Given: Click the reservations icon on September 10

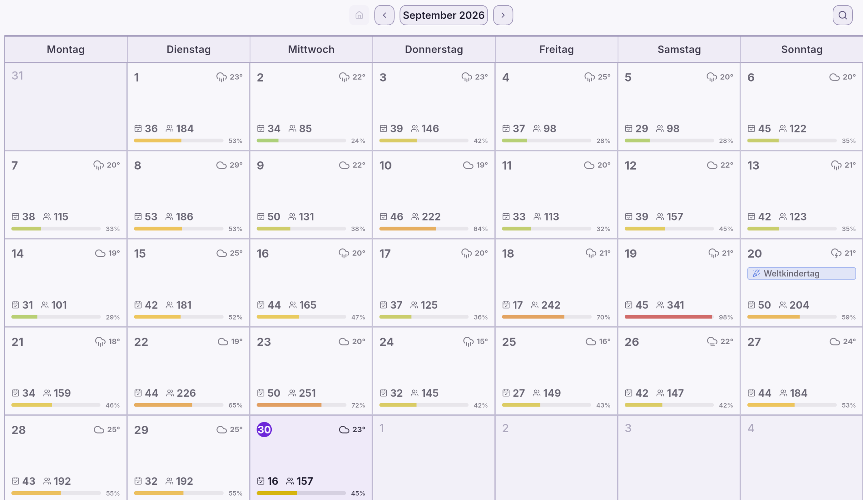Looking at the screenshot, I should point(383,216).
